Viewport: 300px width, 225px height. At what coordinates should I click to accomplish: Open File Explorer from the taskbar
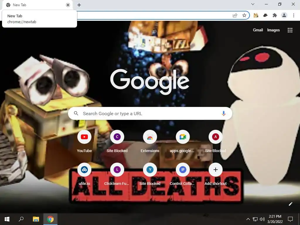(36, 219)
